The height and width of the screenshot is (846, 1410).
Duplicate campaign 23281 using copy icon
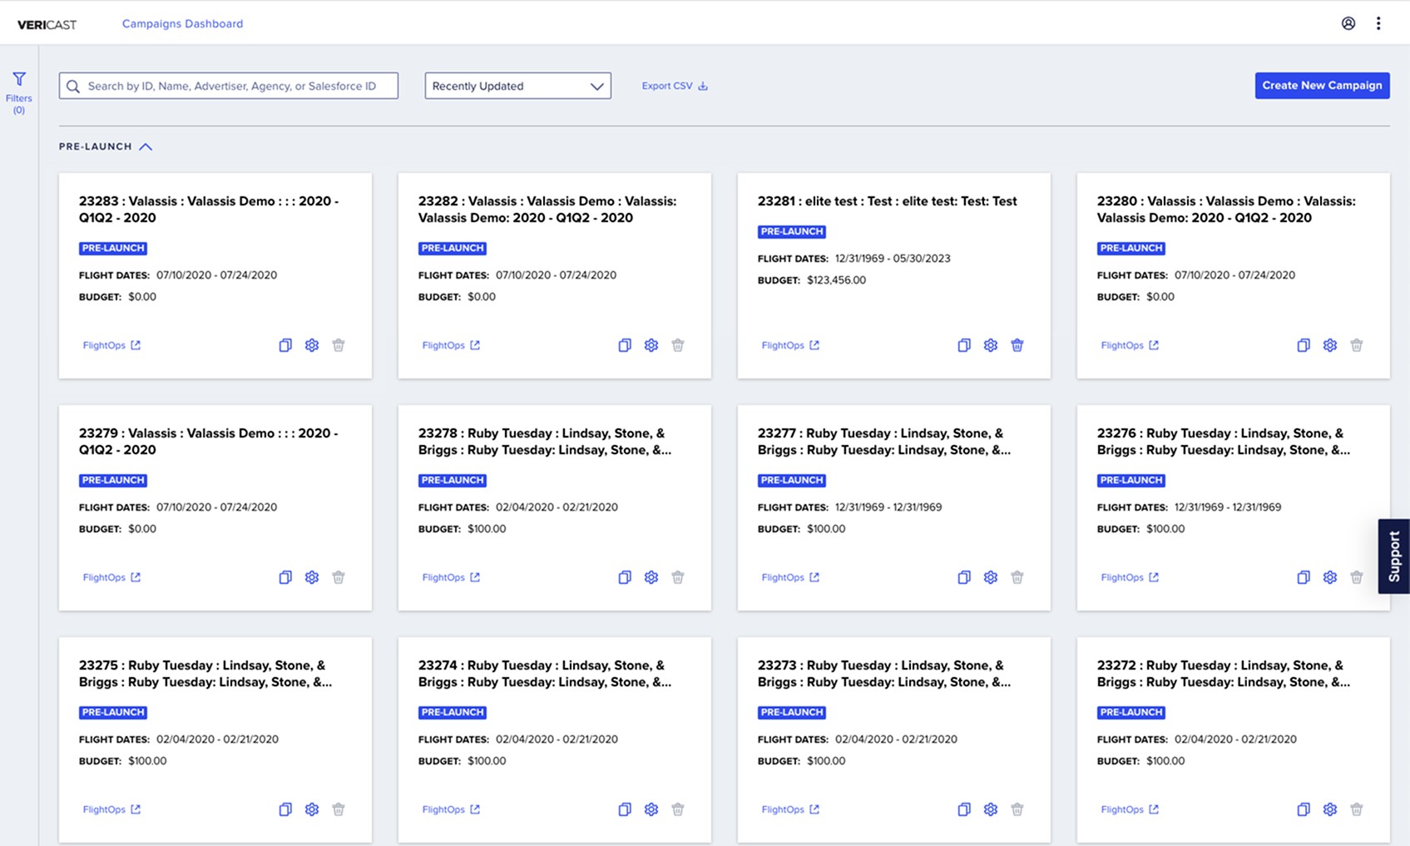[964, 345]
